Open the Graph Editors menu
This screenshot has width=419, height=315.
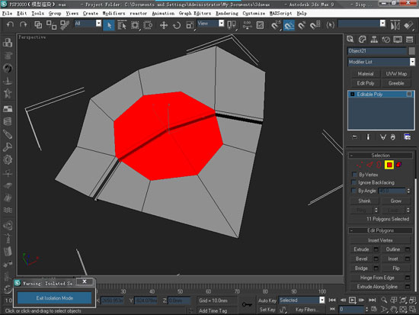pyautogui.click(x=195, y=14)
